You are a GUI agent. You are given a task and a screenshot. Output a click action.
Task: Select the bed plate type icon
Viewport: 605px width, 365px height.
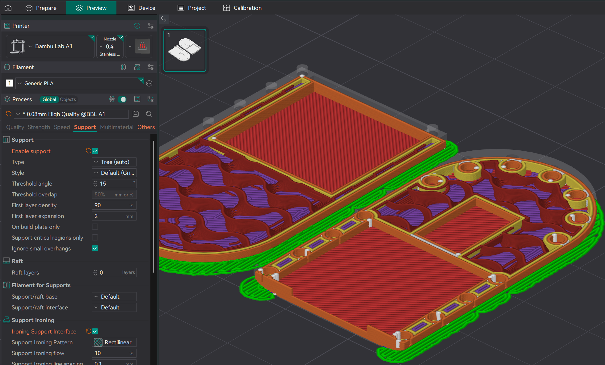click(142, 46)
